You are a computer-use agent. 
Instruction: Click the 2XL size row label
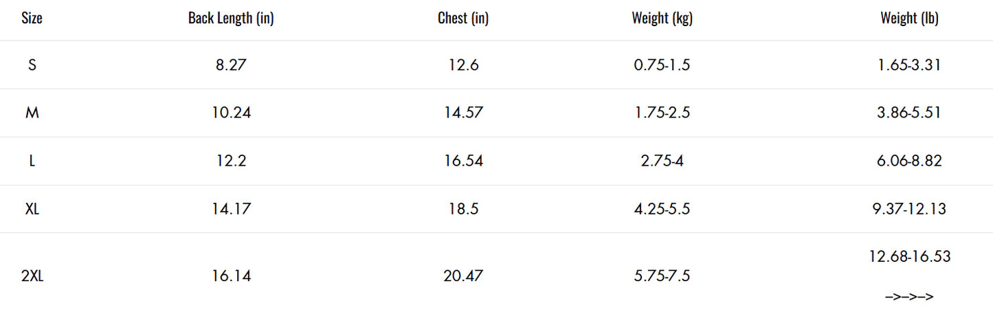(x=32, y=276)
